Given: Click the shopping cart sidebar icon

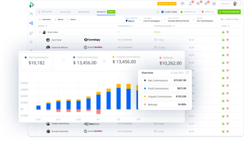Looking at the screenshot, I should point(31,14).
